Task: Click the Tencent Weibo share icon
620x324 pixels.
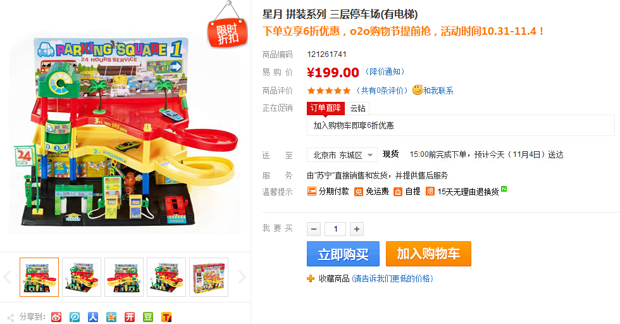Action: pos(75,317)
